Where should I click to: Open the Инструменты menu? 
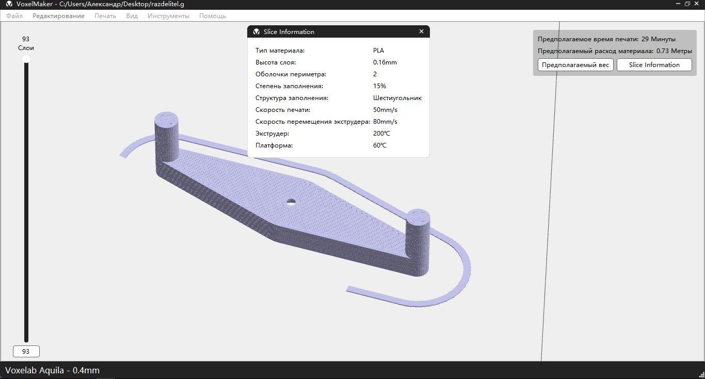pyautogui.click(x=168, y=16)
